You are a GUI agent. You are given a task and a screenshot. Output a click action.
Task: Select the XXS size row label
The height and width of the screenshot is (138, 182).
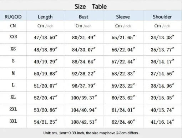[13, 37]
